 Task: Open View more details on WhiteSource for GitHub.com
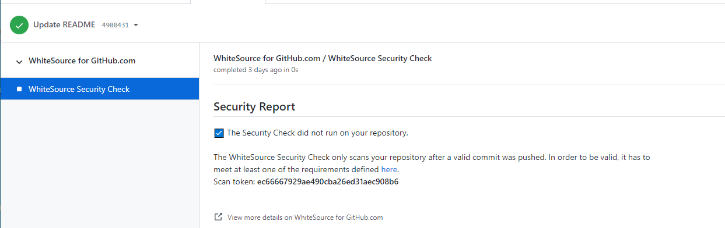pos(305,218)
